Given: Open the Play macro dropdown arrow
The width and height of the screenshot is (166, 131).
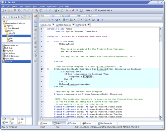Looking at the screenshot, I should click(x=70, y=10).
